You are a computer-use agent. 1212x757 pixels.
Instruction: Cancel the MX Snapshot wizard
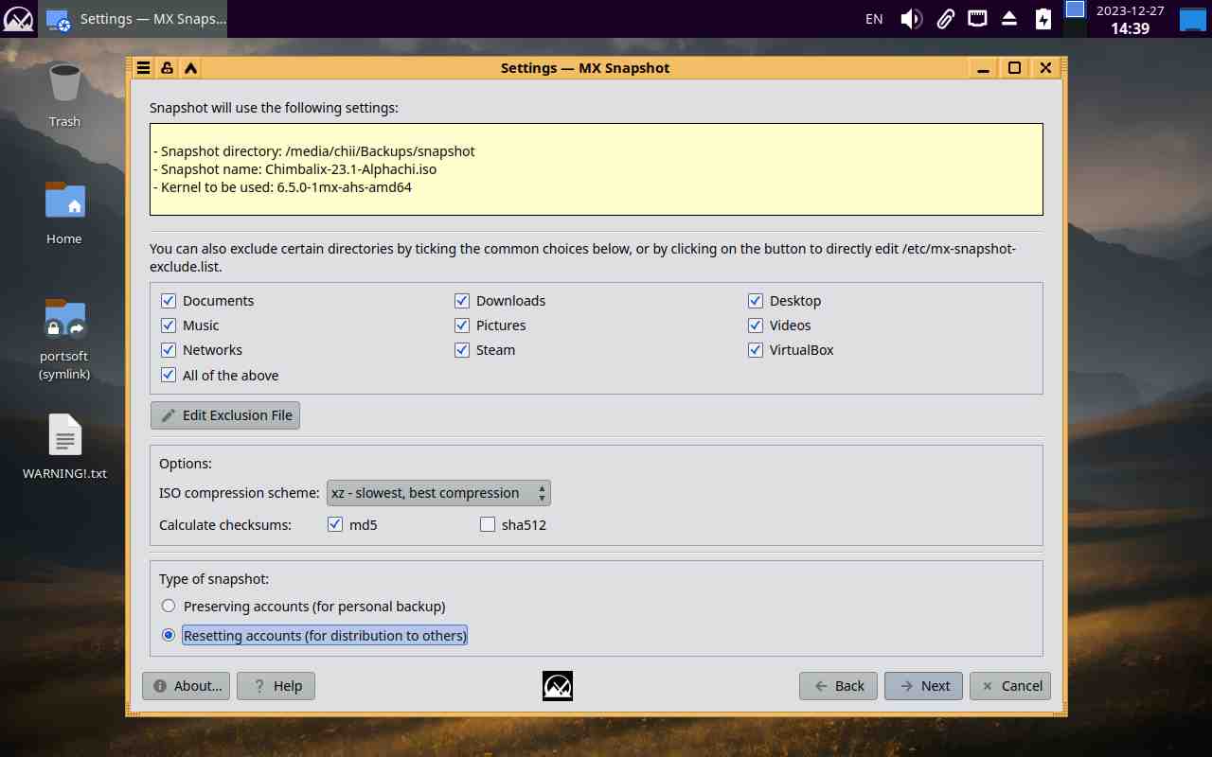click(x=1010, y=686)
